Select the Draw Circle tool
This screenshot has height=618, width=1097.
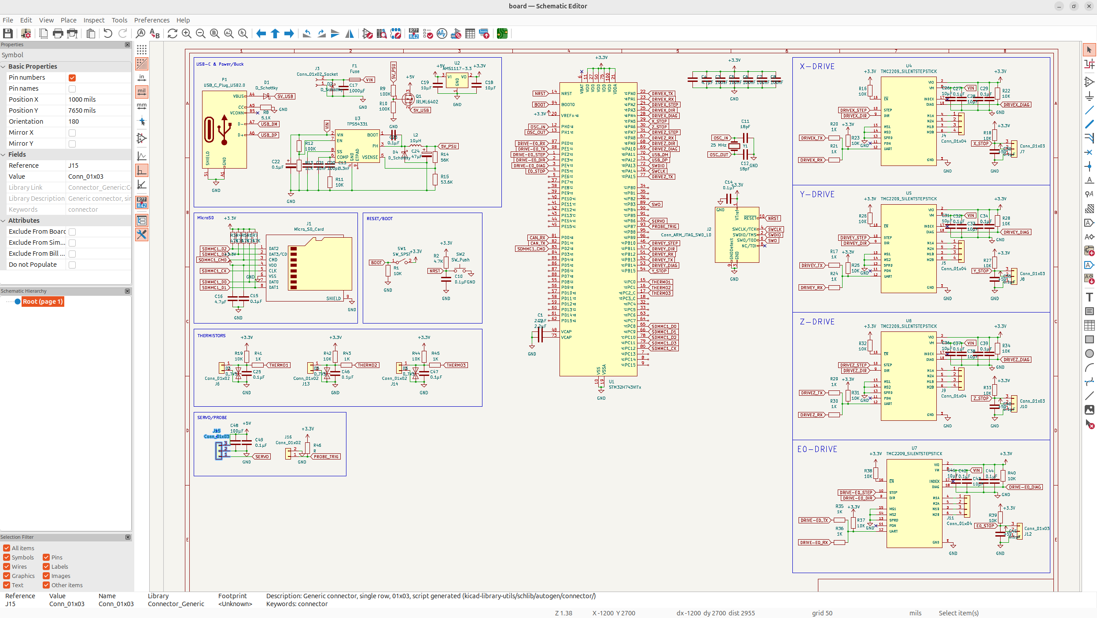[1089, 353]
